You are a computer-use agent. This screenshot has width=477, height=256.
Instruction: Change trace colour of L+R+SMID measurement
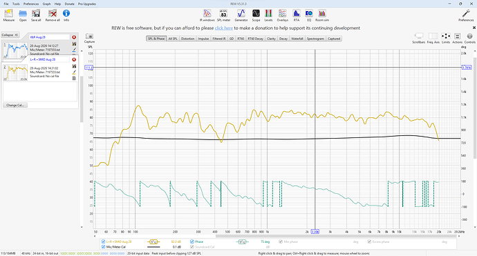click(x=74, y=72)
